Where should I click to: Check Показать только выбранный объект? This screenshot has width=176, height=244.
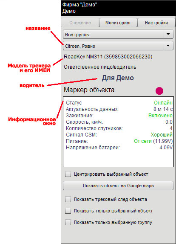point(68,211)
